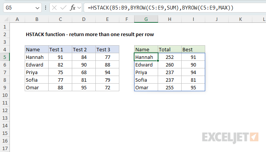Click the 'Test 3' header cell
This screenshot has width=266, height=152.
(108, 49)
